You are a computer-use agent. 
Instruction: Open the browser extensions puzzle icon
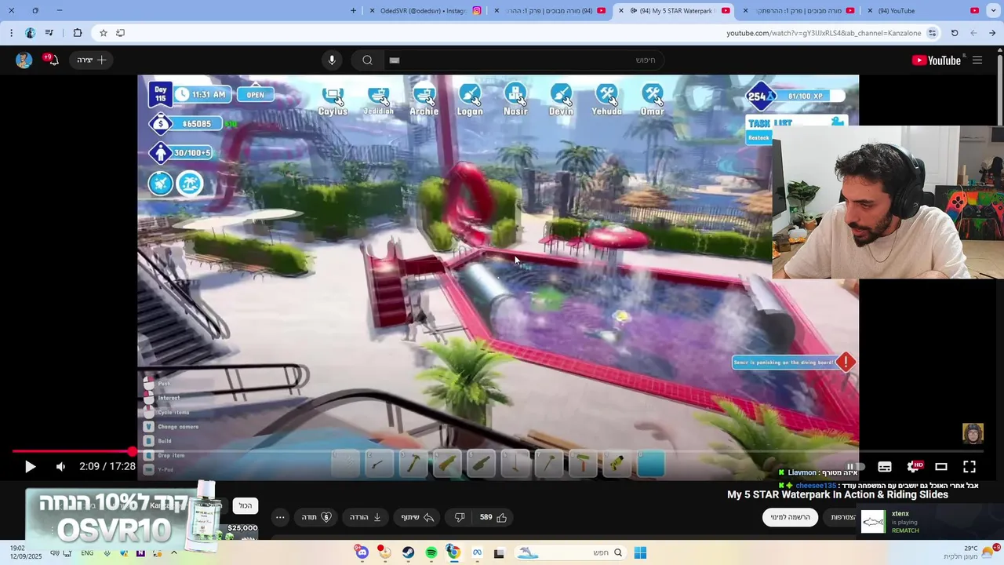(77, 33)
